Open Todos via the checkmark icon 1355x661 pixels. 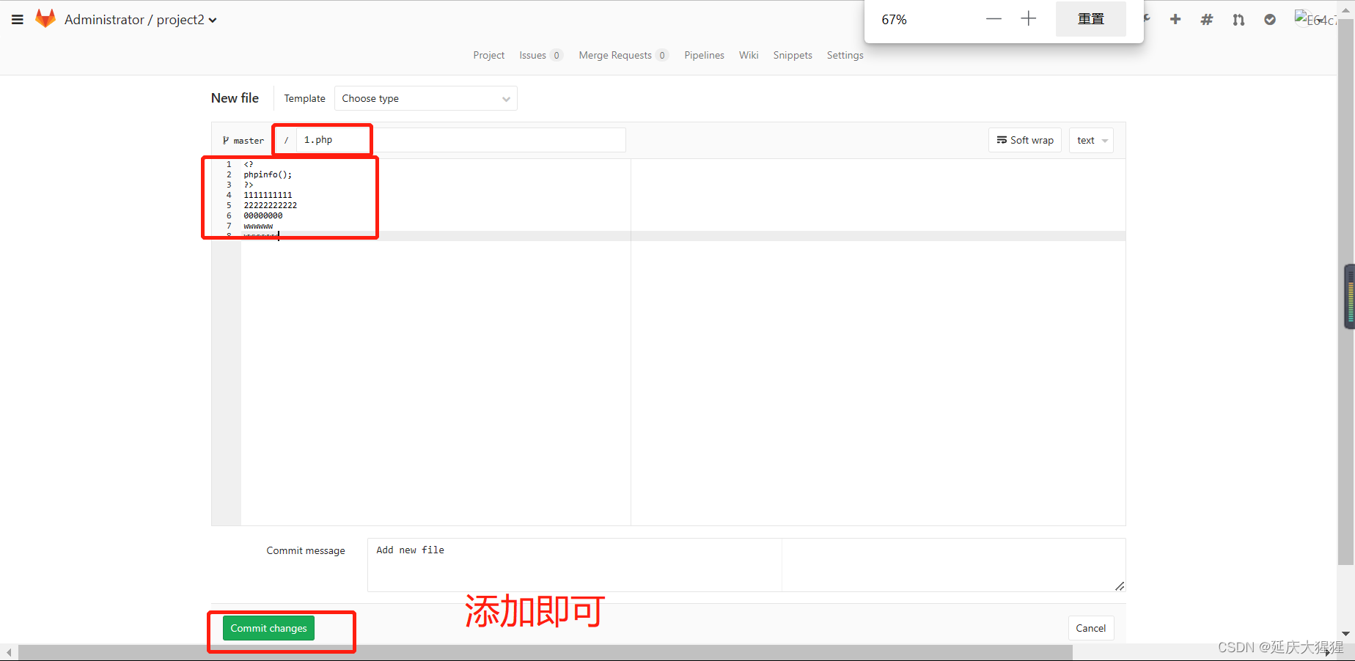(1269, 19)
